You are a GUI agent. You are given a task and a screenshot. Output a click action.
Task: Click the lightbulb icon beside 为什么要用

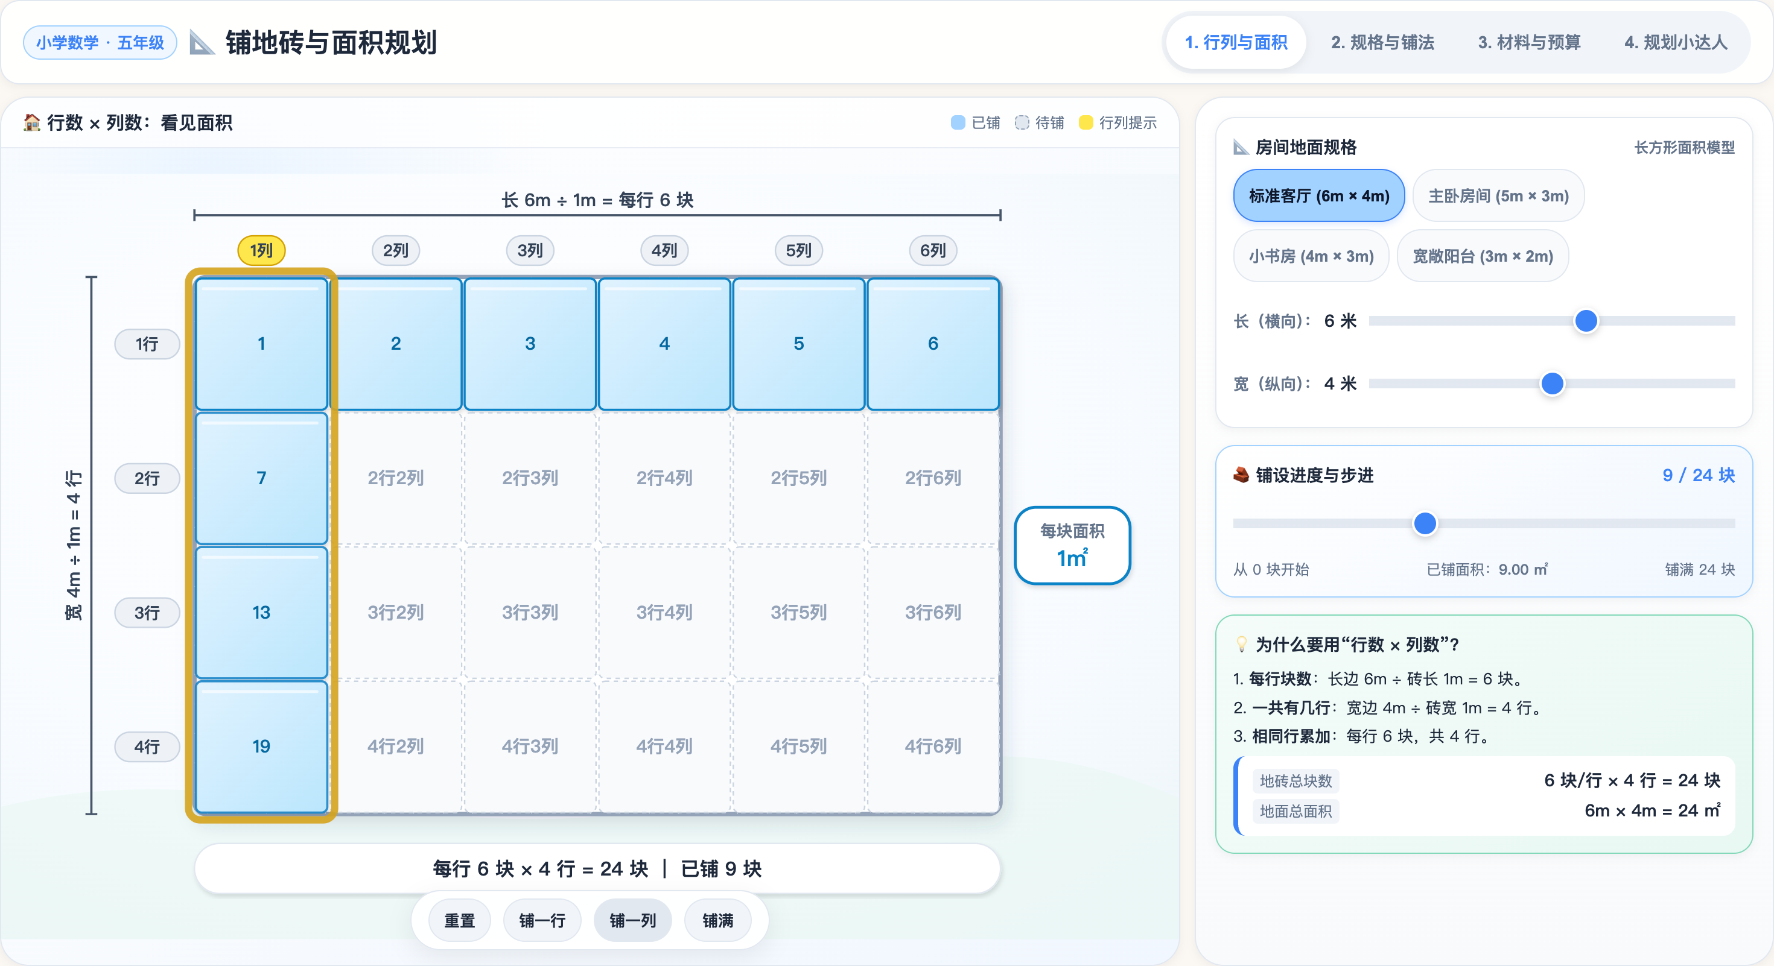[x=1241, y=644]
